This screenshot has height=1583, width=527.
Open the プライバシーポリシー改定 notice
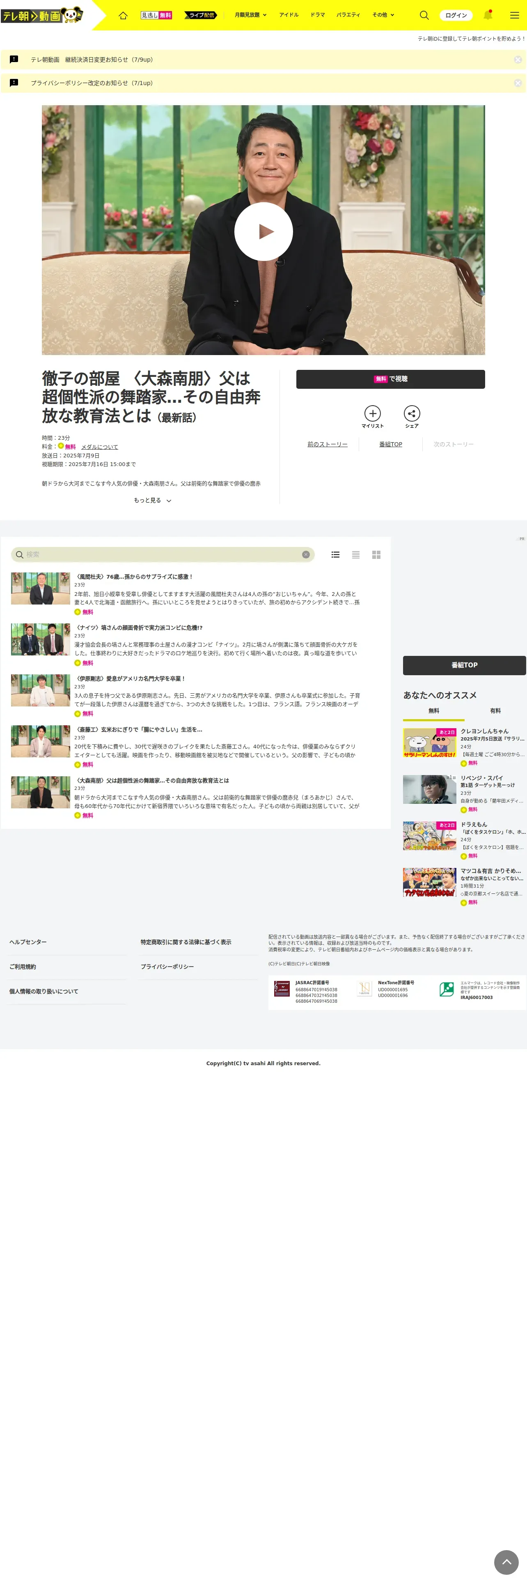92,83
